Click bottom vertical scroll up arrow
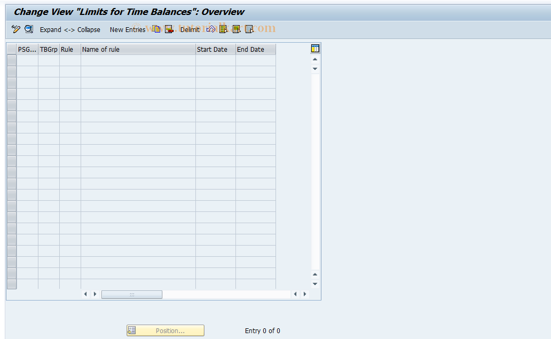551x339 pixels. pos(315,274)
